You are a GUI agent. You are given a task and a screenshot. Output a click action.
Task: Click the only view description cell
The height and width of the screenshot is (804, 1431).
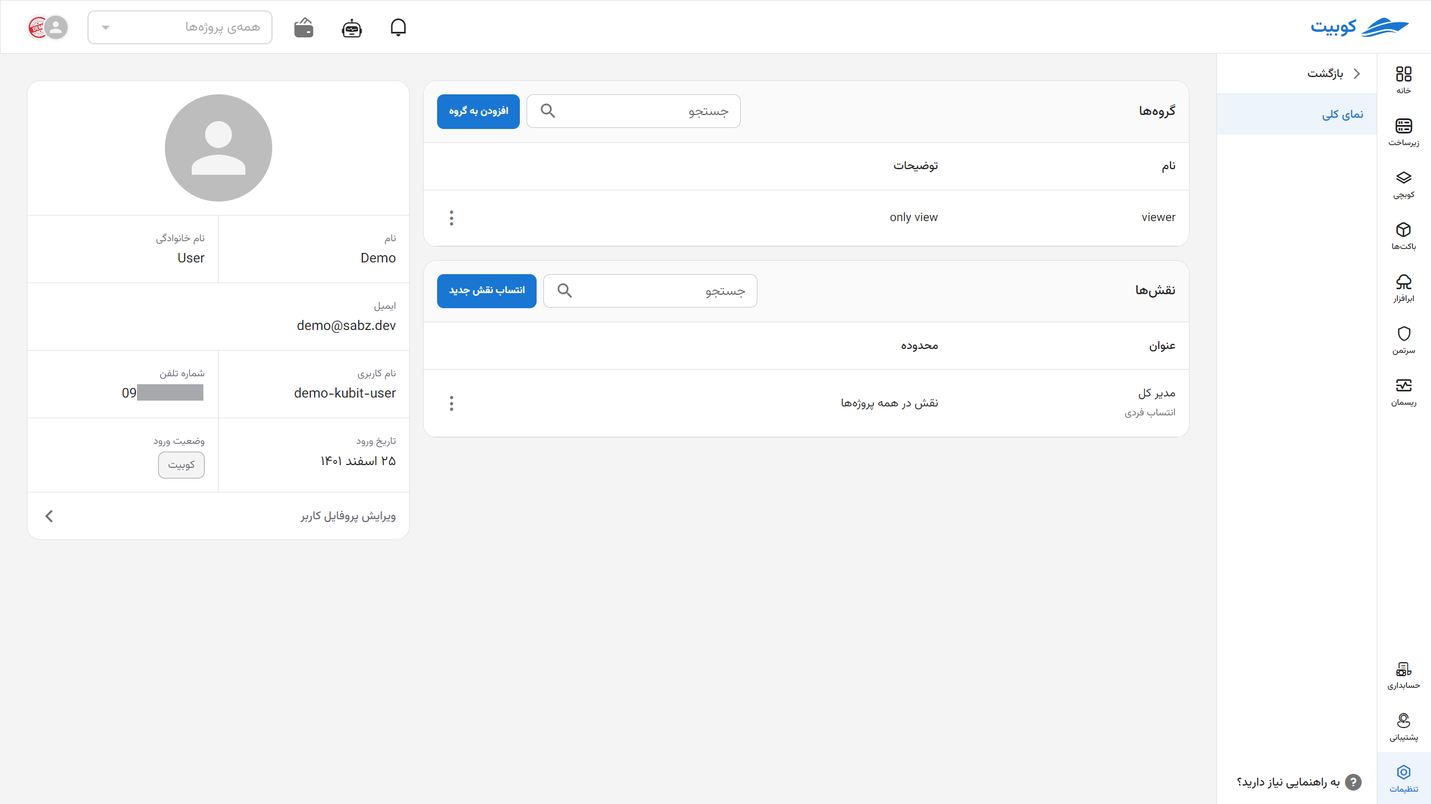[x=913, y=217]
